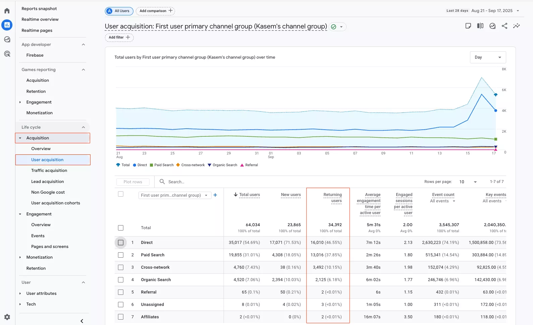533x325 pixels.
Task: Open the Advertising icon in left rail
Action: tap(7, 54)
